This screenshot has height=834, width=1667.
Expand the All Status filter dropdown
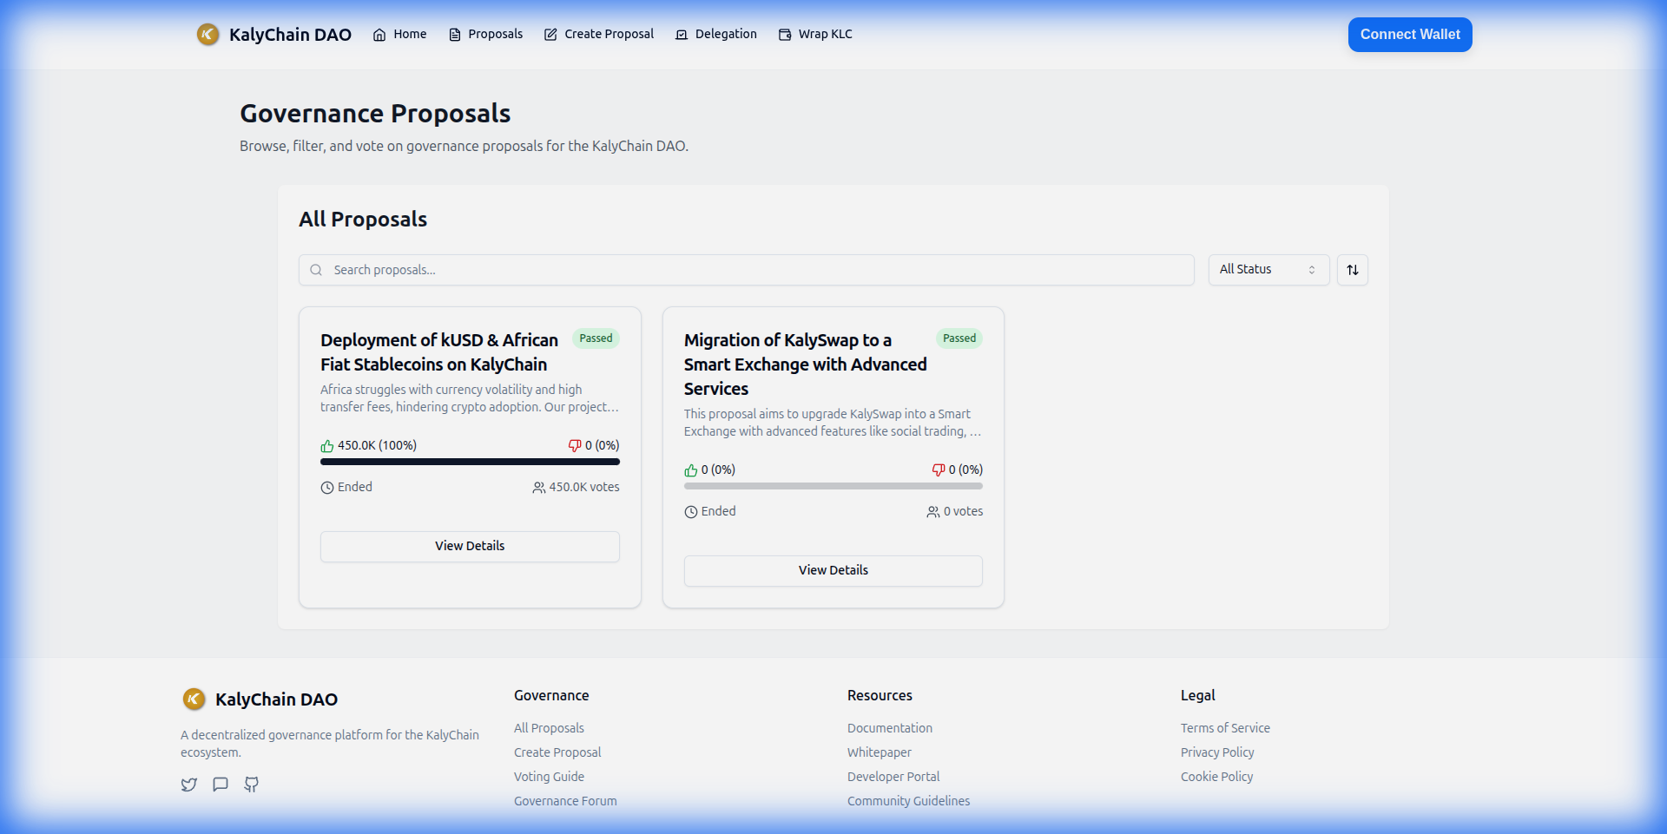(1268, 270)
